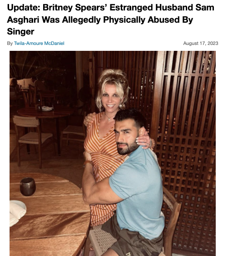Image resolution: width=228 pixels, height=256 pixels.
Task: Click the woman's pendant necklace
Action: pyautogui.click(x=109, y=118)
